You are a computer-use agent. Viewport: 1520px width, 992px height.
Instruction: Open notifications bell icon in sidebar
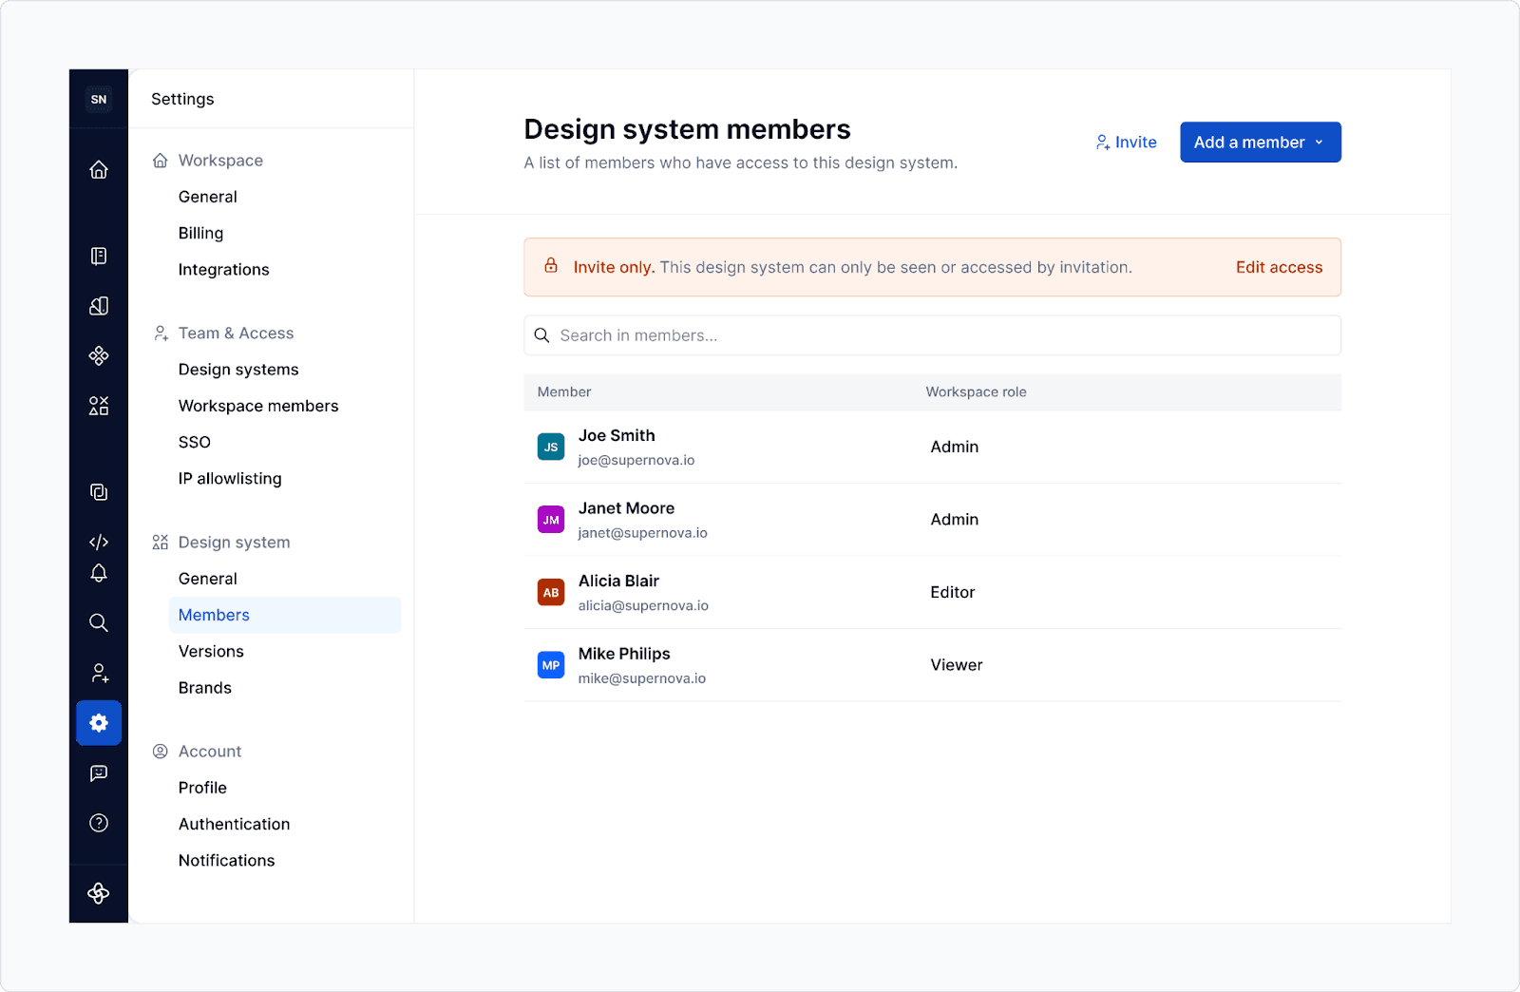pos(99,573)
